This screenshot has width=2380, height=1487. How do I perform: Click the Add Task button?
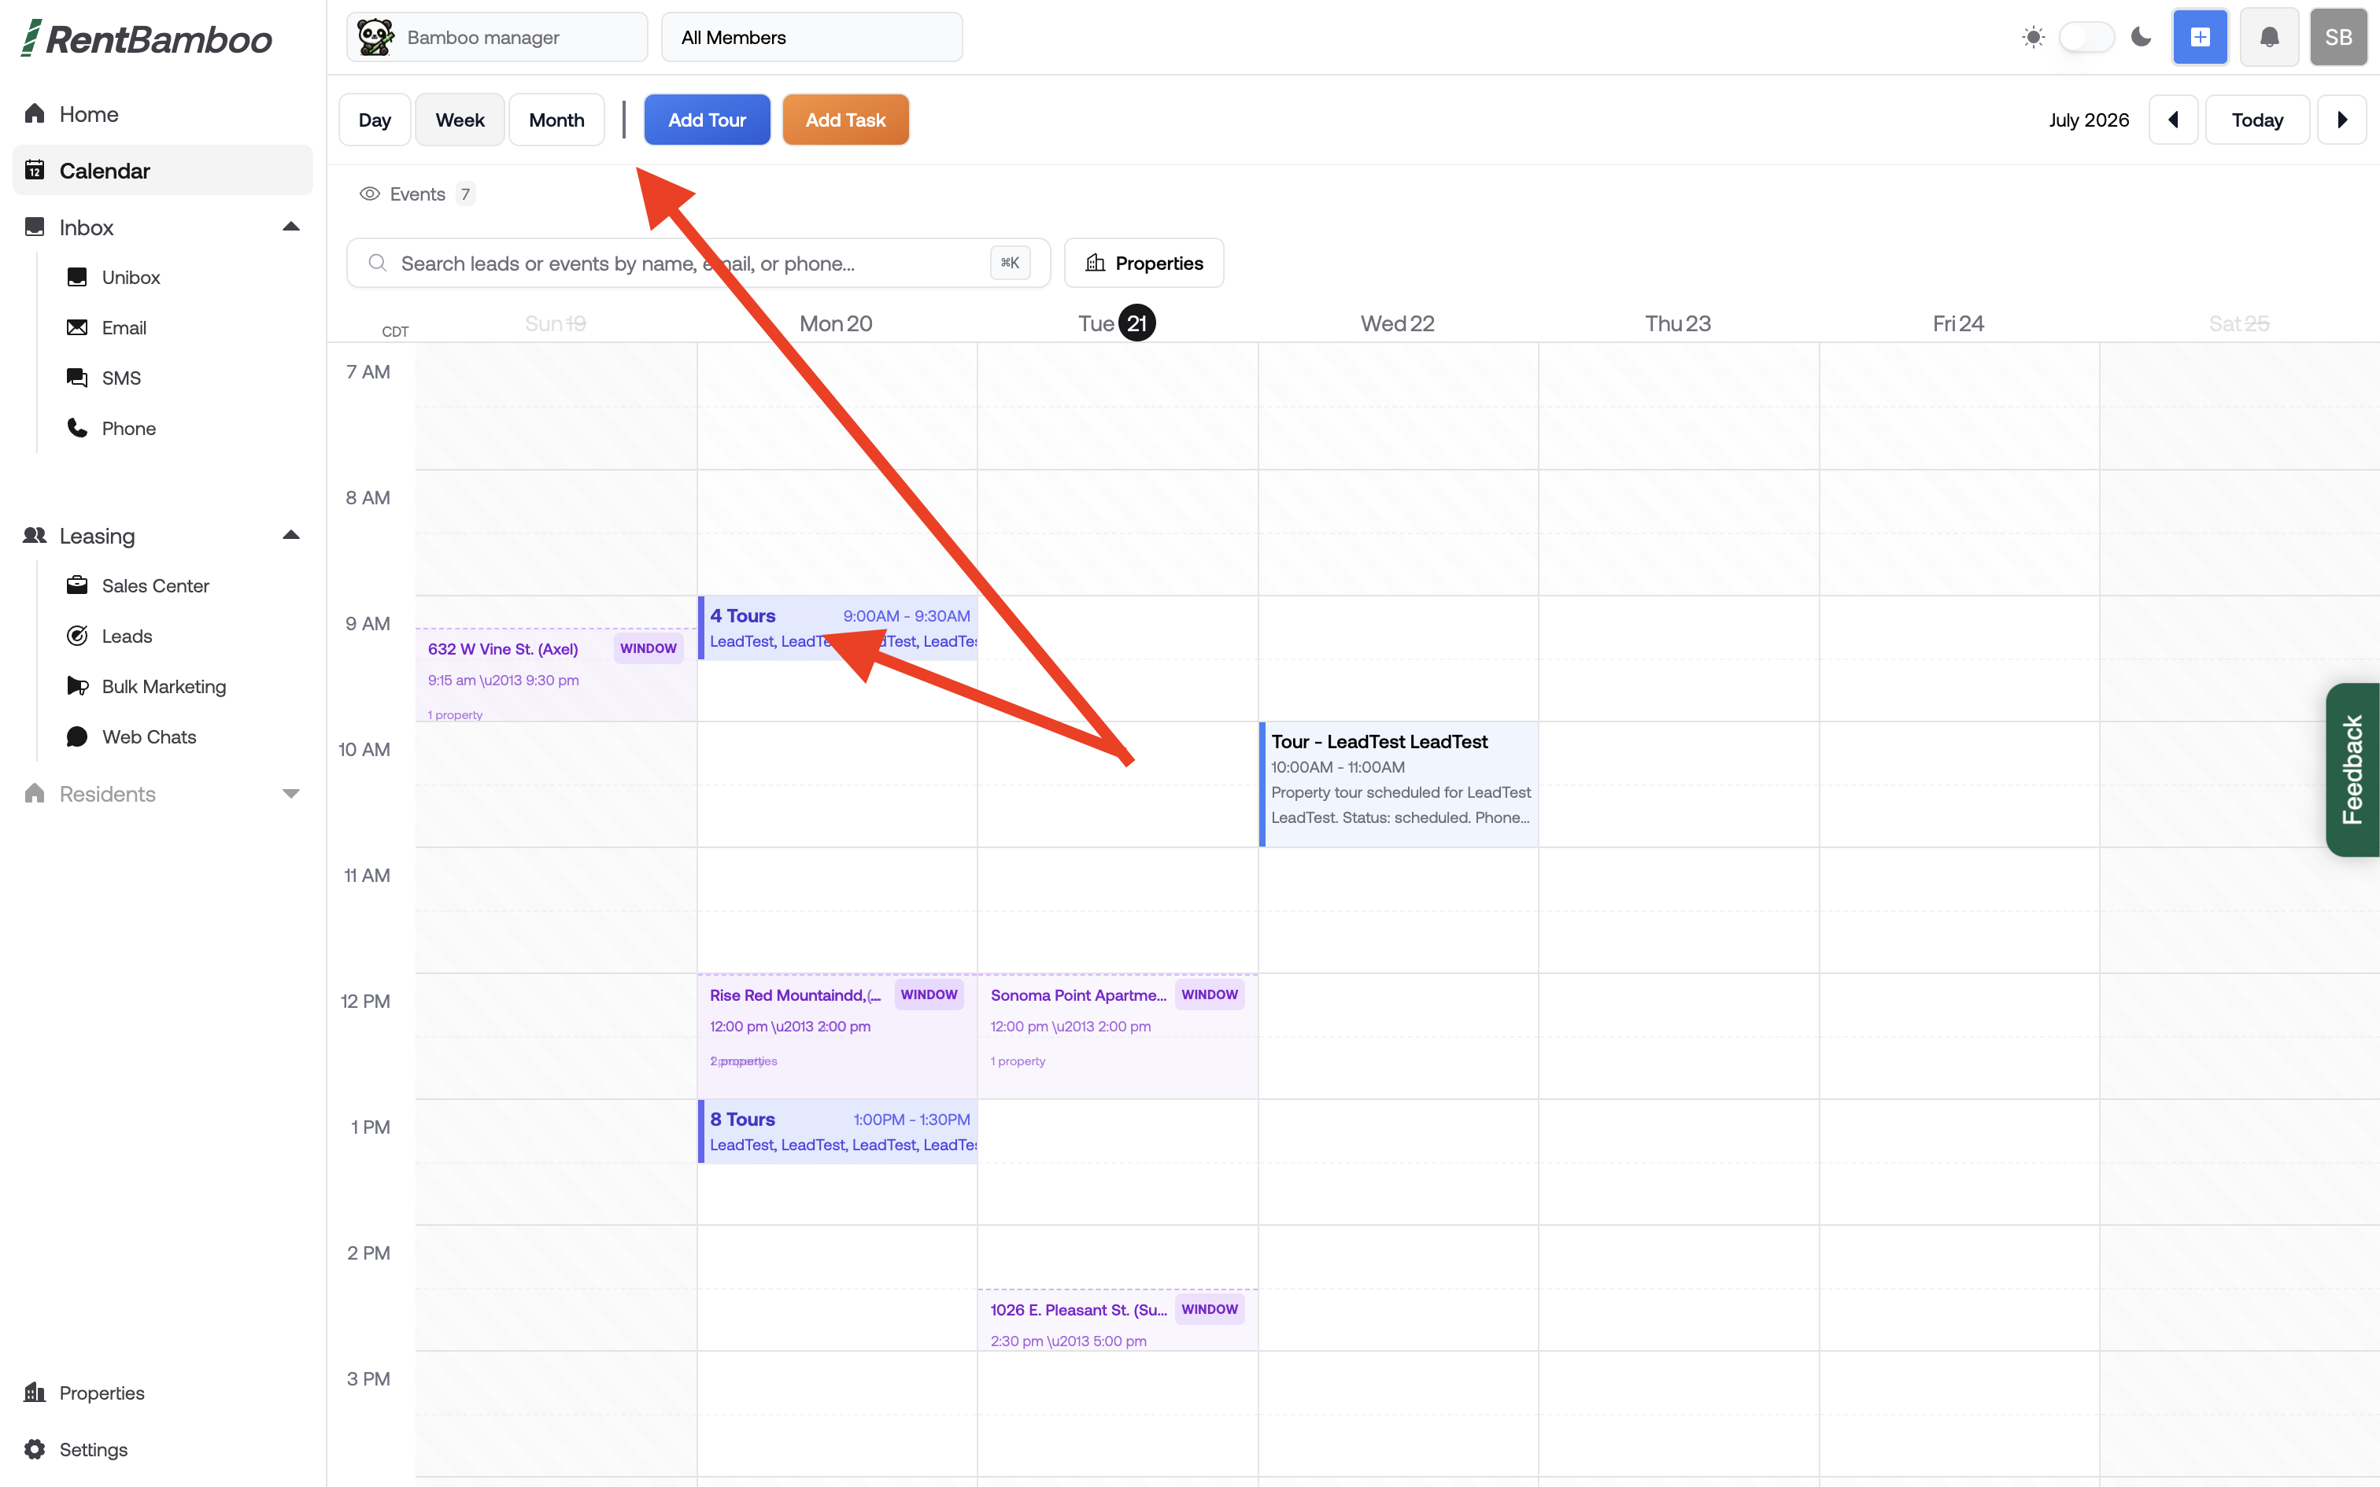[x=846, y=120]
